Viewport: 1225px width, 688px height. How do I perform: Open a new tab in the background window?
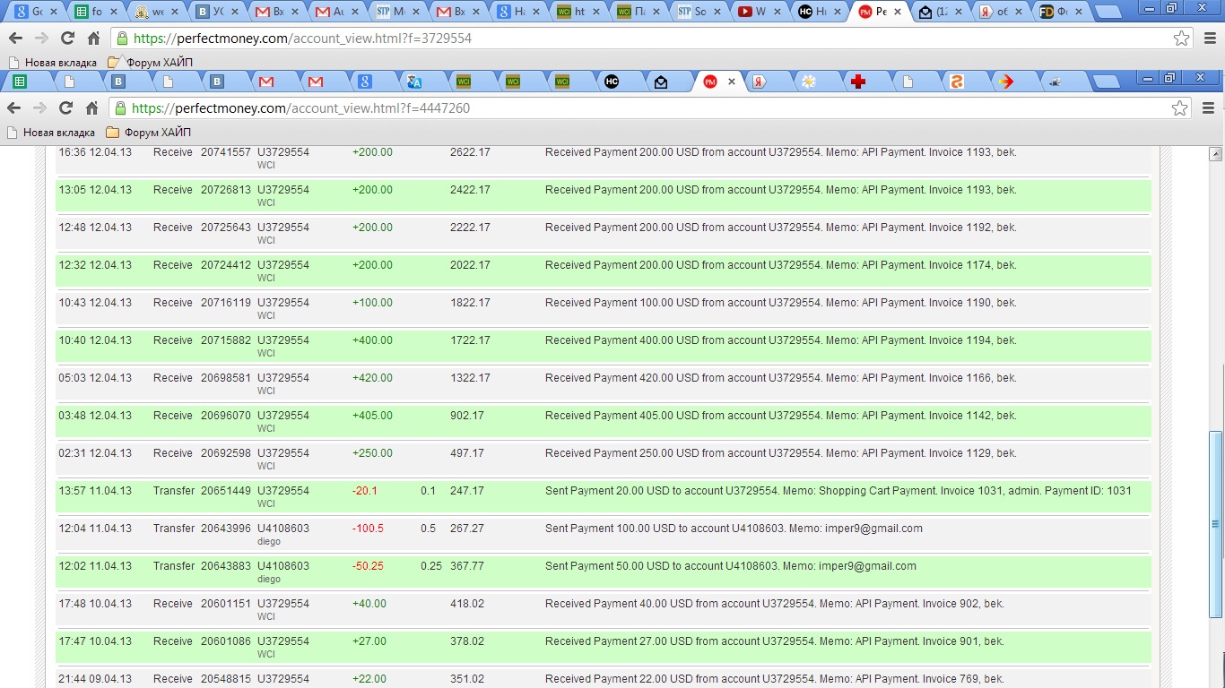point(1108,13)
